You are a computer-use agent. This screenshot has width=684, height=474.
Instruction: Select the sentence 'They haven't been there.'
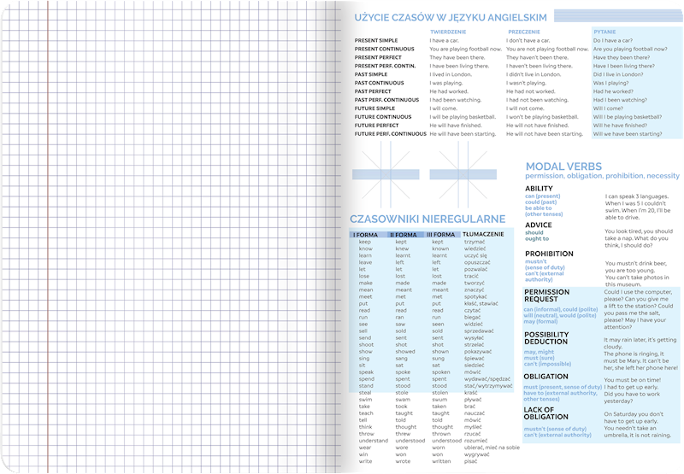click(x=537, y=57)
